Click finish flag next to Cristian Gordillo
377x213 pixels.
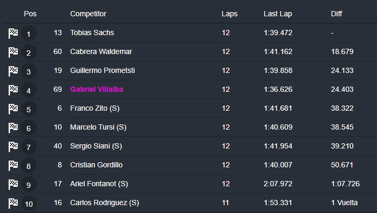click(13, 166)
